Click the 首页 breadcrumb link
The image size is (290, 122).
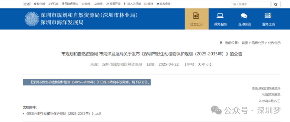[x=245, y=43]
